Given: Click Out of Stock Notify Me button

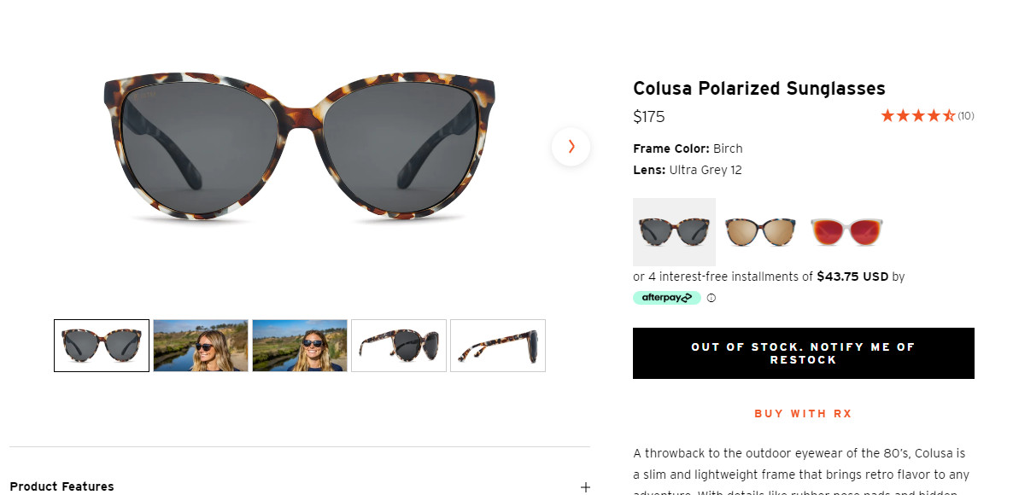Looking at the screenshot, I should click(x=803, y=353).
